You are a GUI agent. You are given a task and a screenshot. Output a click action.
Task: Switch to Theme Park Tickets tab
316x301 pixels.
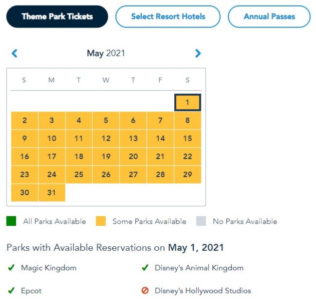57,17
